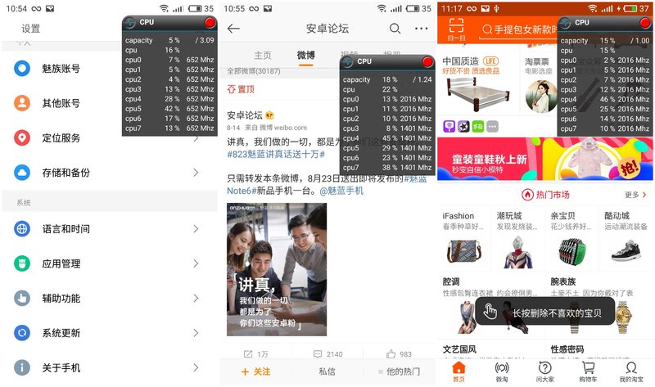Tap the 热门市场 flame icon
The height and width of the screenshot is (387, 655).
tap(527, 195)
